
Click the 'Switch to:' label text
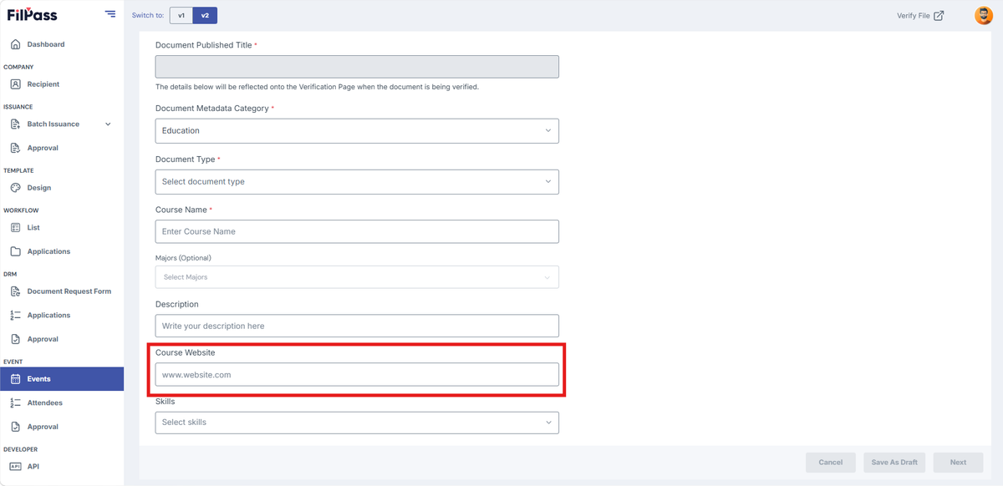[148, 16]
